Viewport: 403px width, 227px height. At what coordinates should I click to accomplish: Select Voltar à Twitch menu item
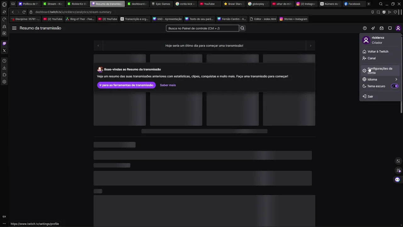tap(380, 51)
